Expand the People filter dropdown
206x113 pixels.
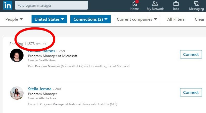tap(14, 19)
